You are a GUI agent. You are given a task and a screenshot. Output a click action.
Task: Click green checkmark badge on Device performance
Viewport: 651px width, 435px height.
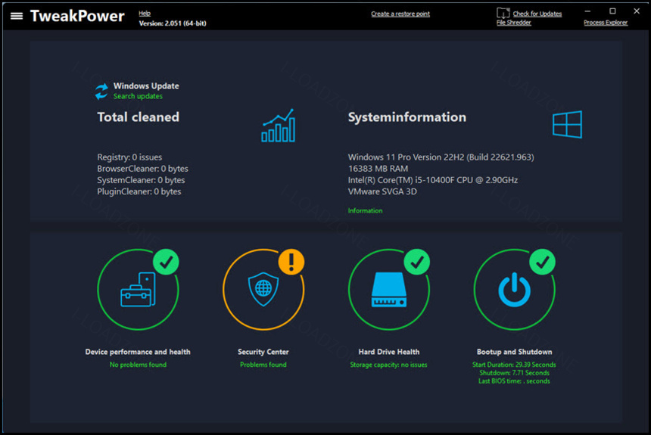[166, 262]
